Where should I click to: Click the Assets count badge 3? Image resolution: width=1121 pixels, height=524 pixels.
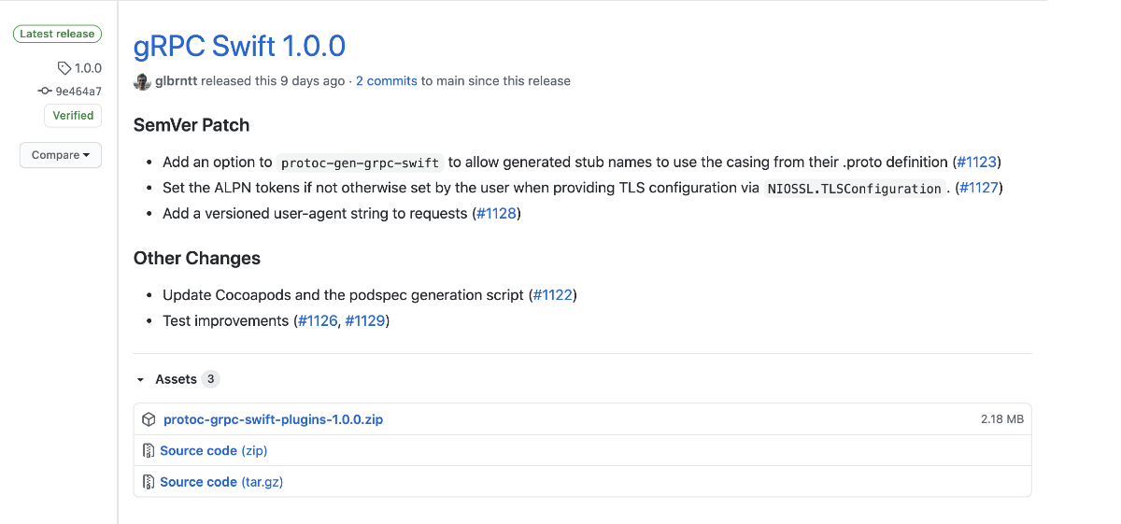211,379
